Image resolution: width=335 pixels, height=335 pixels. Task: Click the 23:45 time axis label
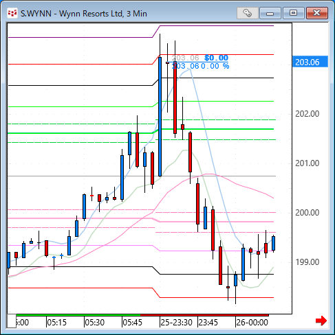point(208,323)
